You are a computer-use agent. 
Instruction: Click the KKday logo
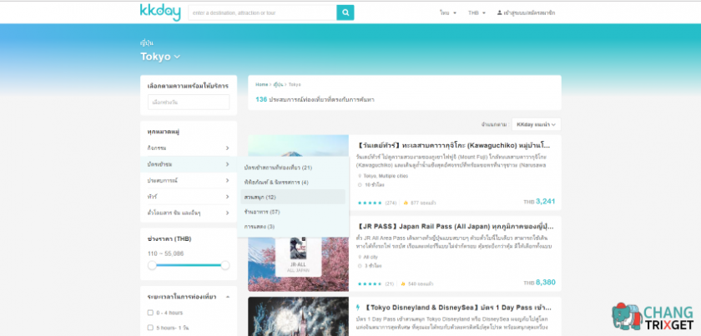(x=160, y=13)
